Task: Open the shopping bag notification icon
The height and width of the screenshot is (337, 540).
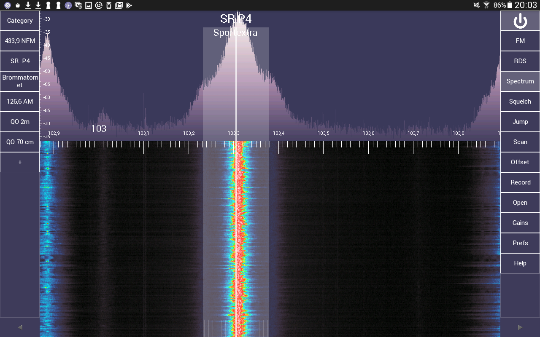Action: click(17, 5)
